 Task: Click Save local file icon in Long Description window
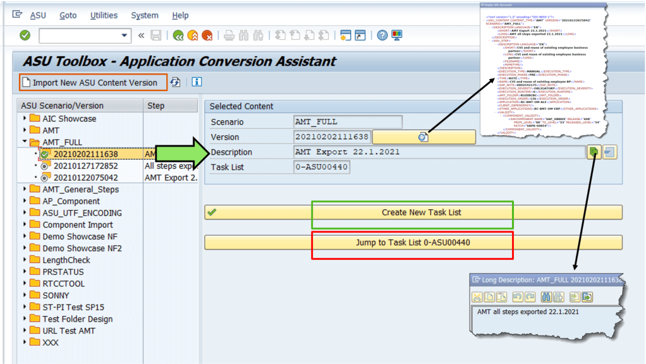587,297
